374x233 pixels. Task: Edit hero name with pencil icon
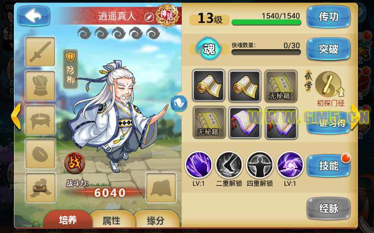point(149,17)
